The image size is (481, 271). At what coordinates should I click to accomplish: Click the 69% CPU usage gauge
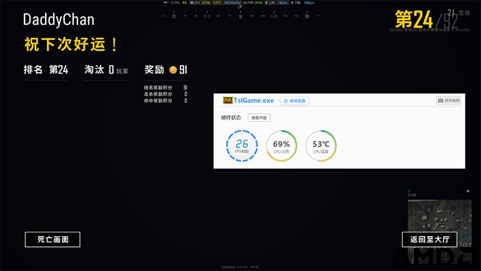281,146
